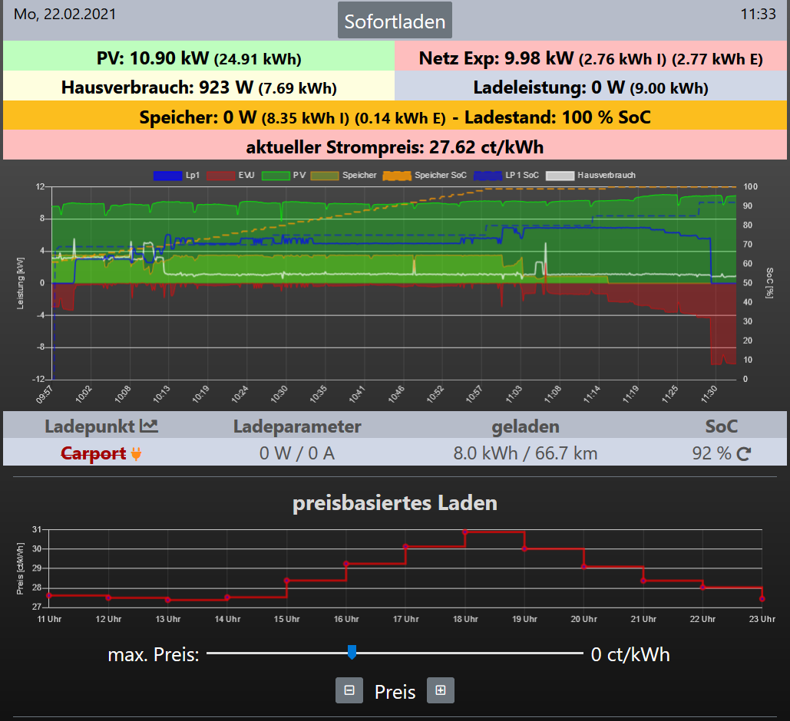The image size is (790, 721).
Task: Increase max price with the plus button
Action: coord(441,690)
